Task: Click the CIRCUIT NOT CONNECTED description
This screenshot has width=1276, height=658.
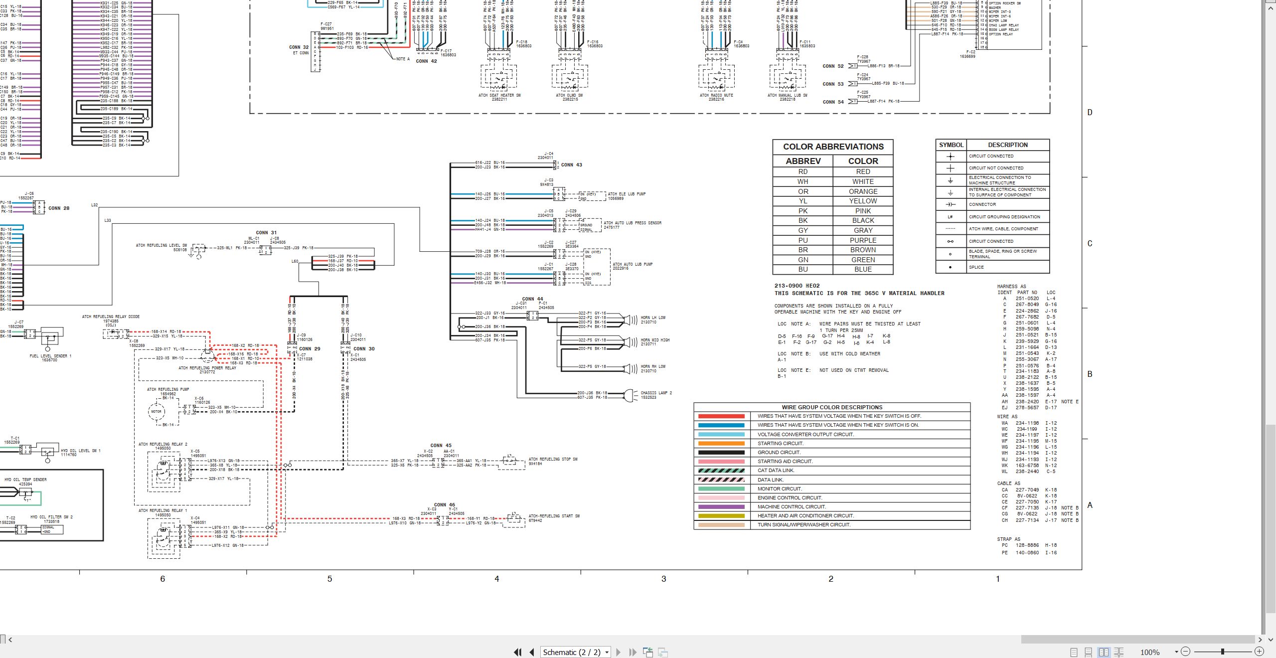Action: point(996,168)
